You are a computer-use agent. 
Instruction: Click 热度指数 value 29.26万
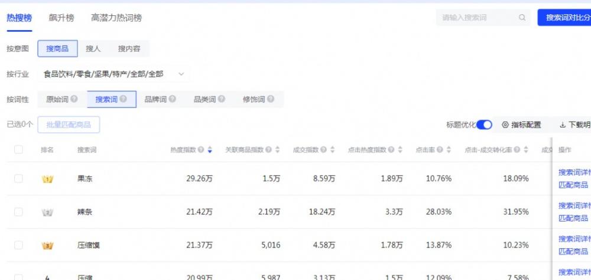point(199,178)
